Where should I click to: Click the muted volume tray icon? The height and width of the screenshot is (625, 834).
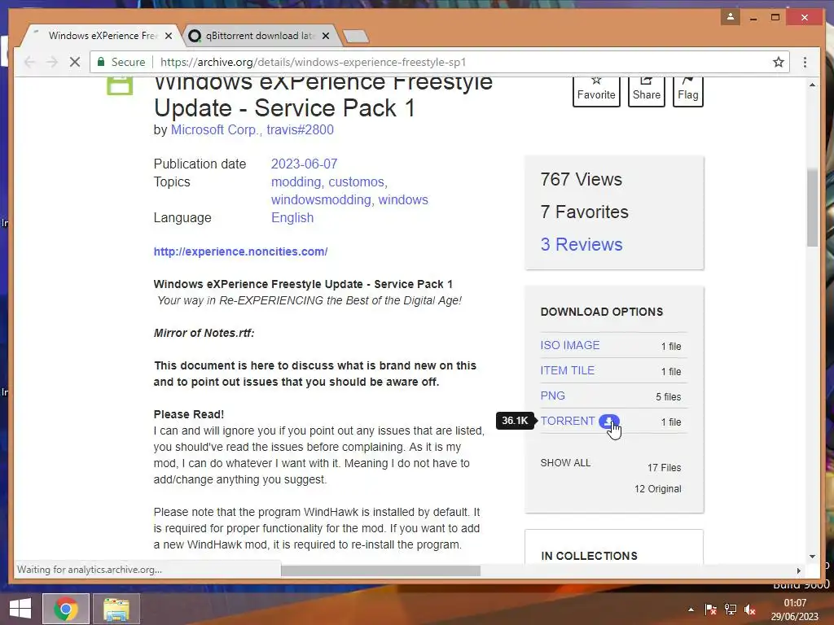pyautogui.click(x=750, y=610)
